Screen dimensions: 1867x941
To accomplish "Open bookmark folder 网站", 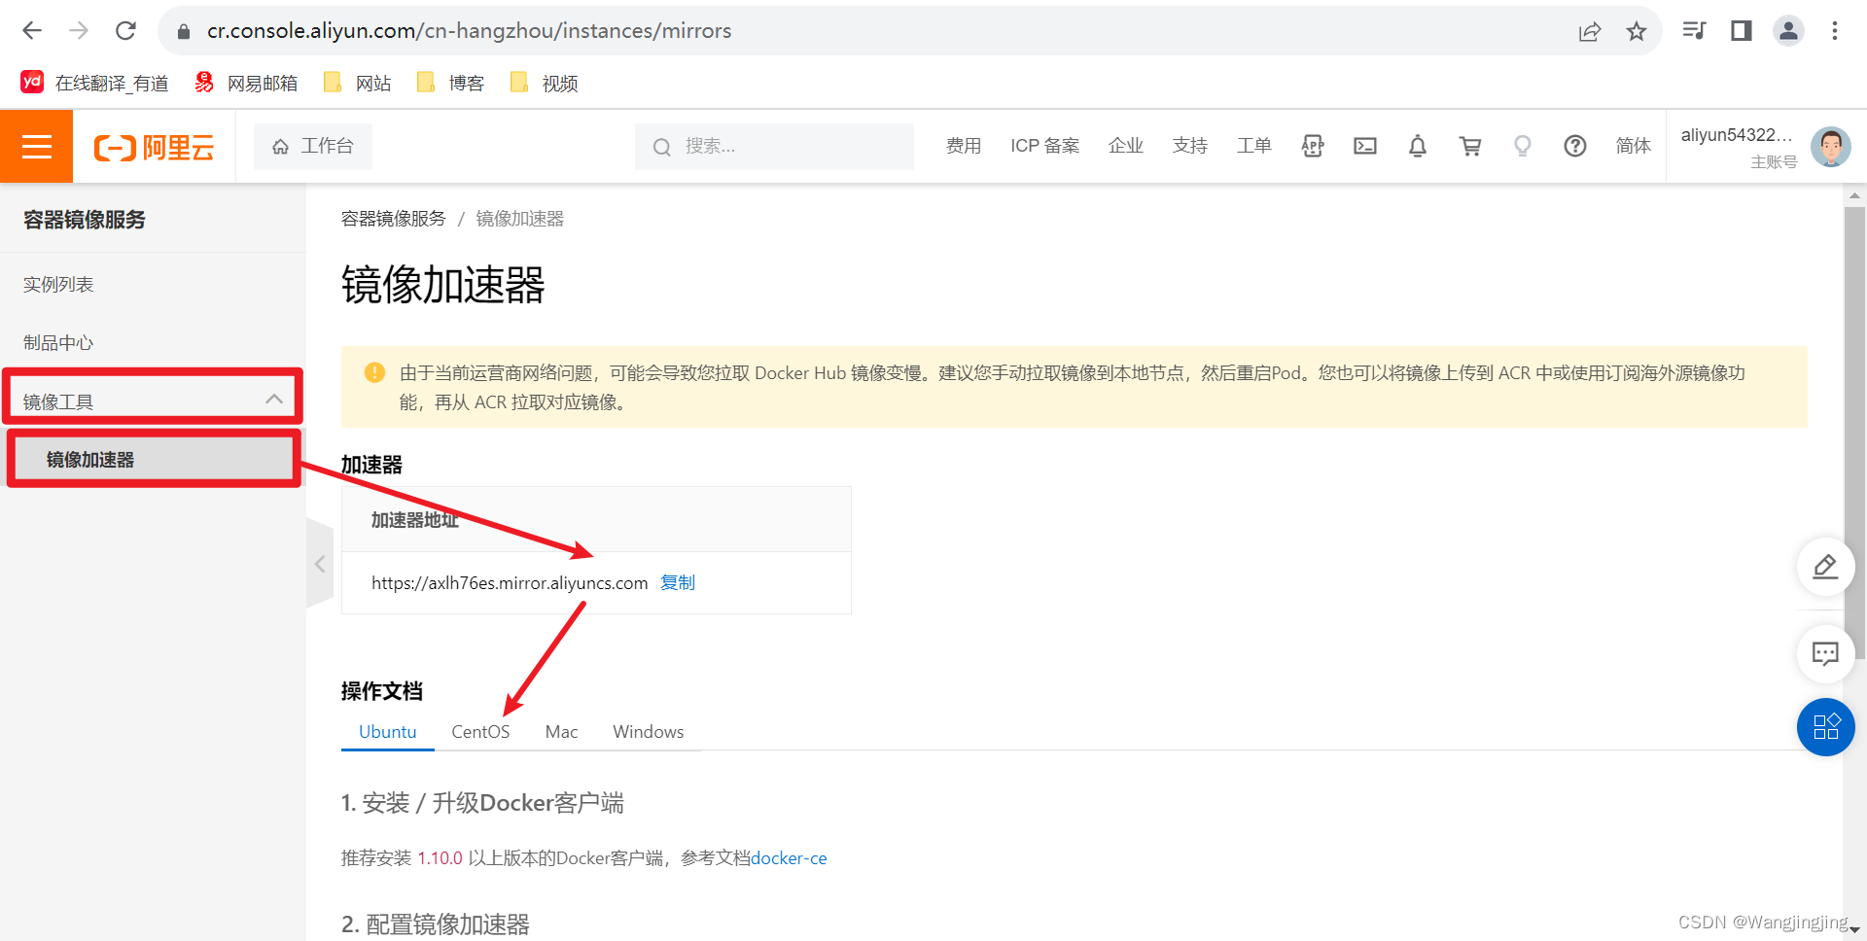I will (358, 83).
